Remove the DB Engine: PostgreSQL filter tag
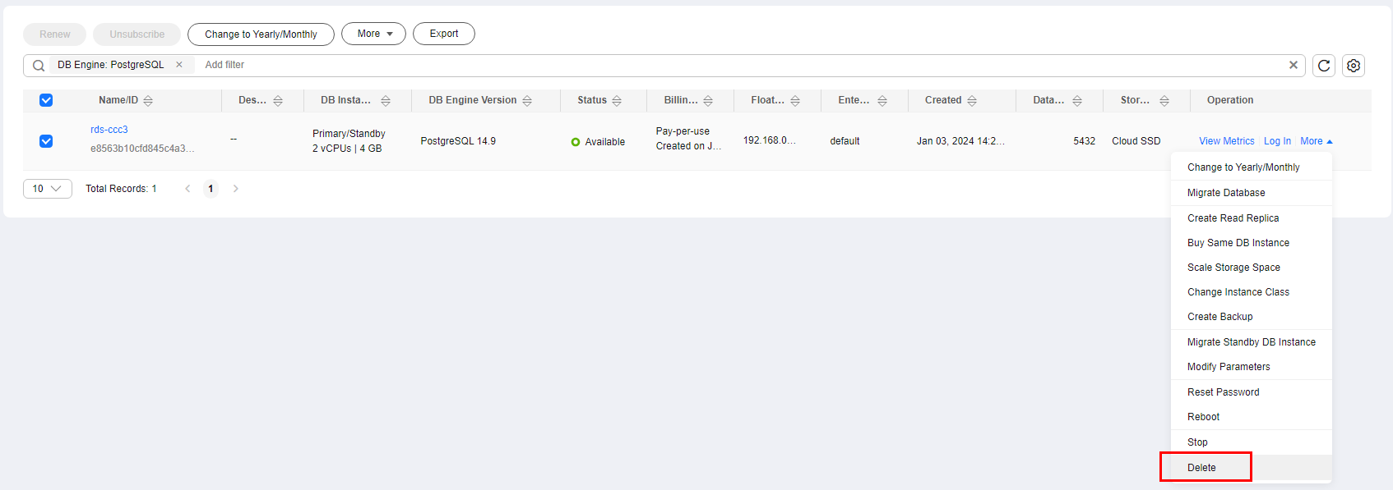The height and width of the screenshot is (490, 1393). pos(179,65)
